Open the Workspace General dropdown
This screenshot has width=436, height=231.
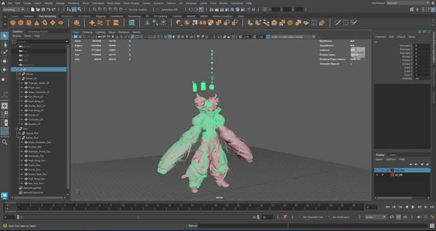pos(408,3)
